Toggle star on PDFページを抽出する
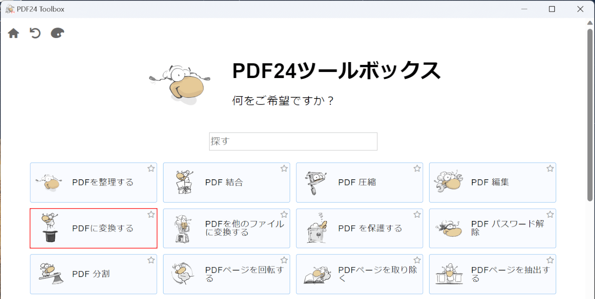The width and height of the screenshot is (595, 299). 550,260
